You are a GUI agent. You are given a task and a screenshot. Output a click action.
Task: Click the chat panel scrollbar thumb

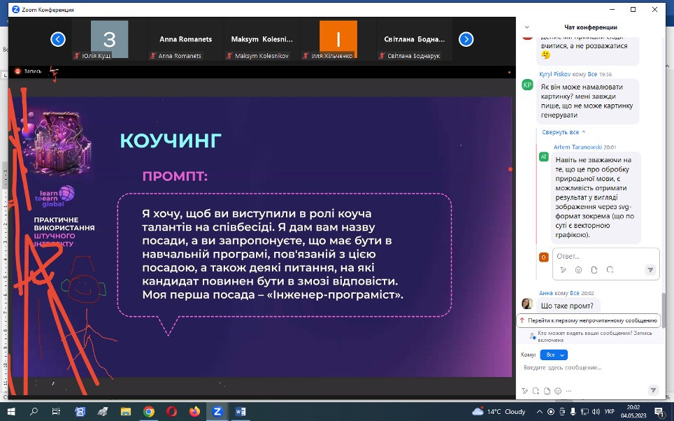(x=664, y=310)
